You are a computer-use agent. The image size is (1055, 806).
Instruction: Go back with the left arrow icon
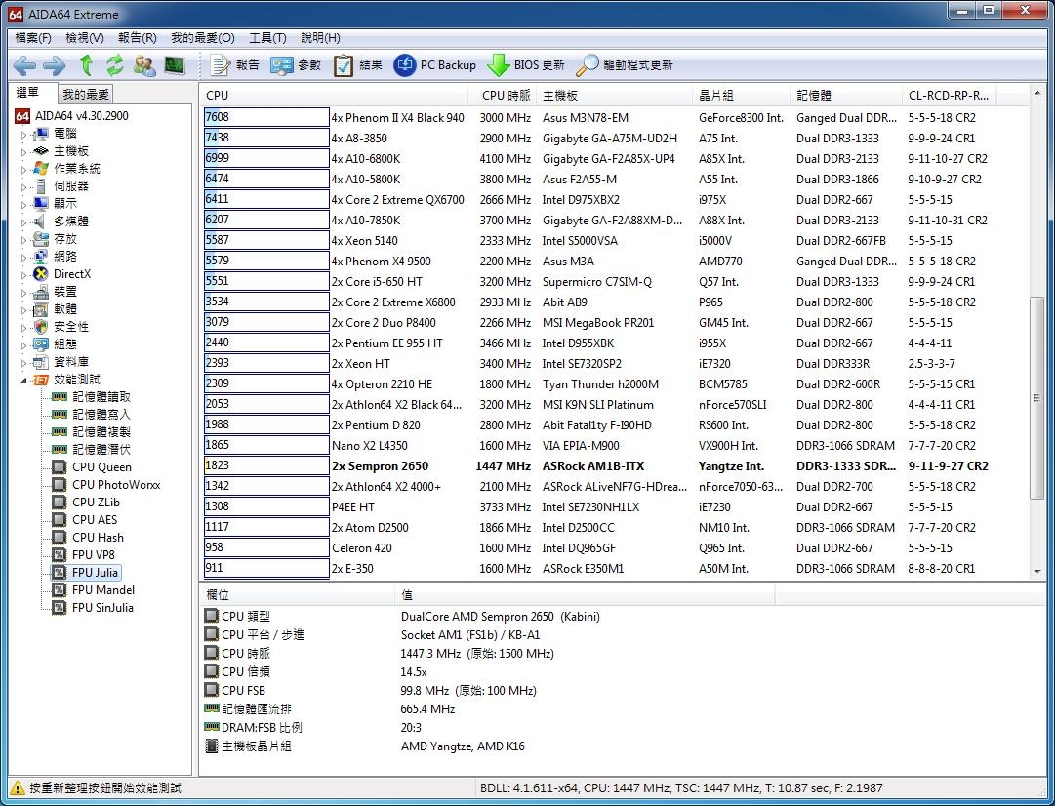tap(24, 65)
